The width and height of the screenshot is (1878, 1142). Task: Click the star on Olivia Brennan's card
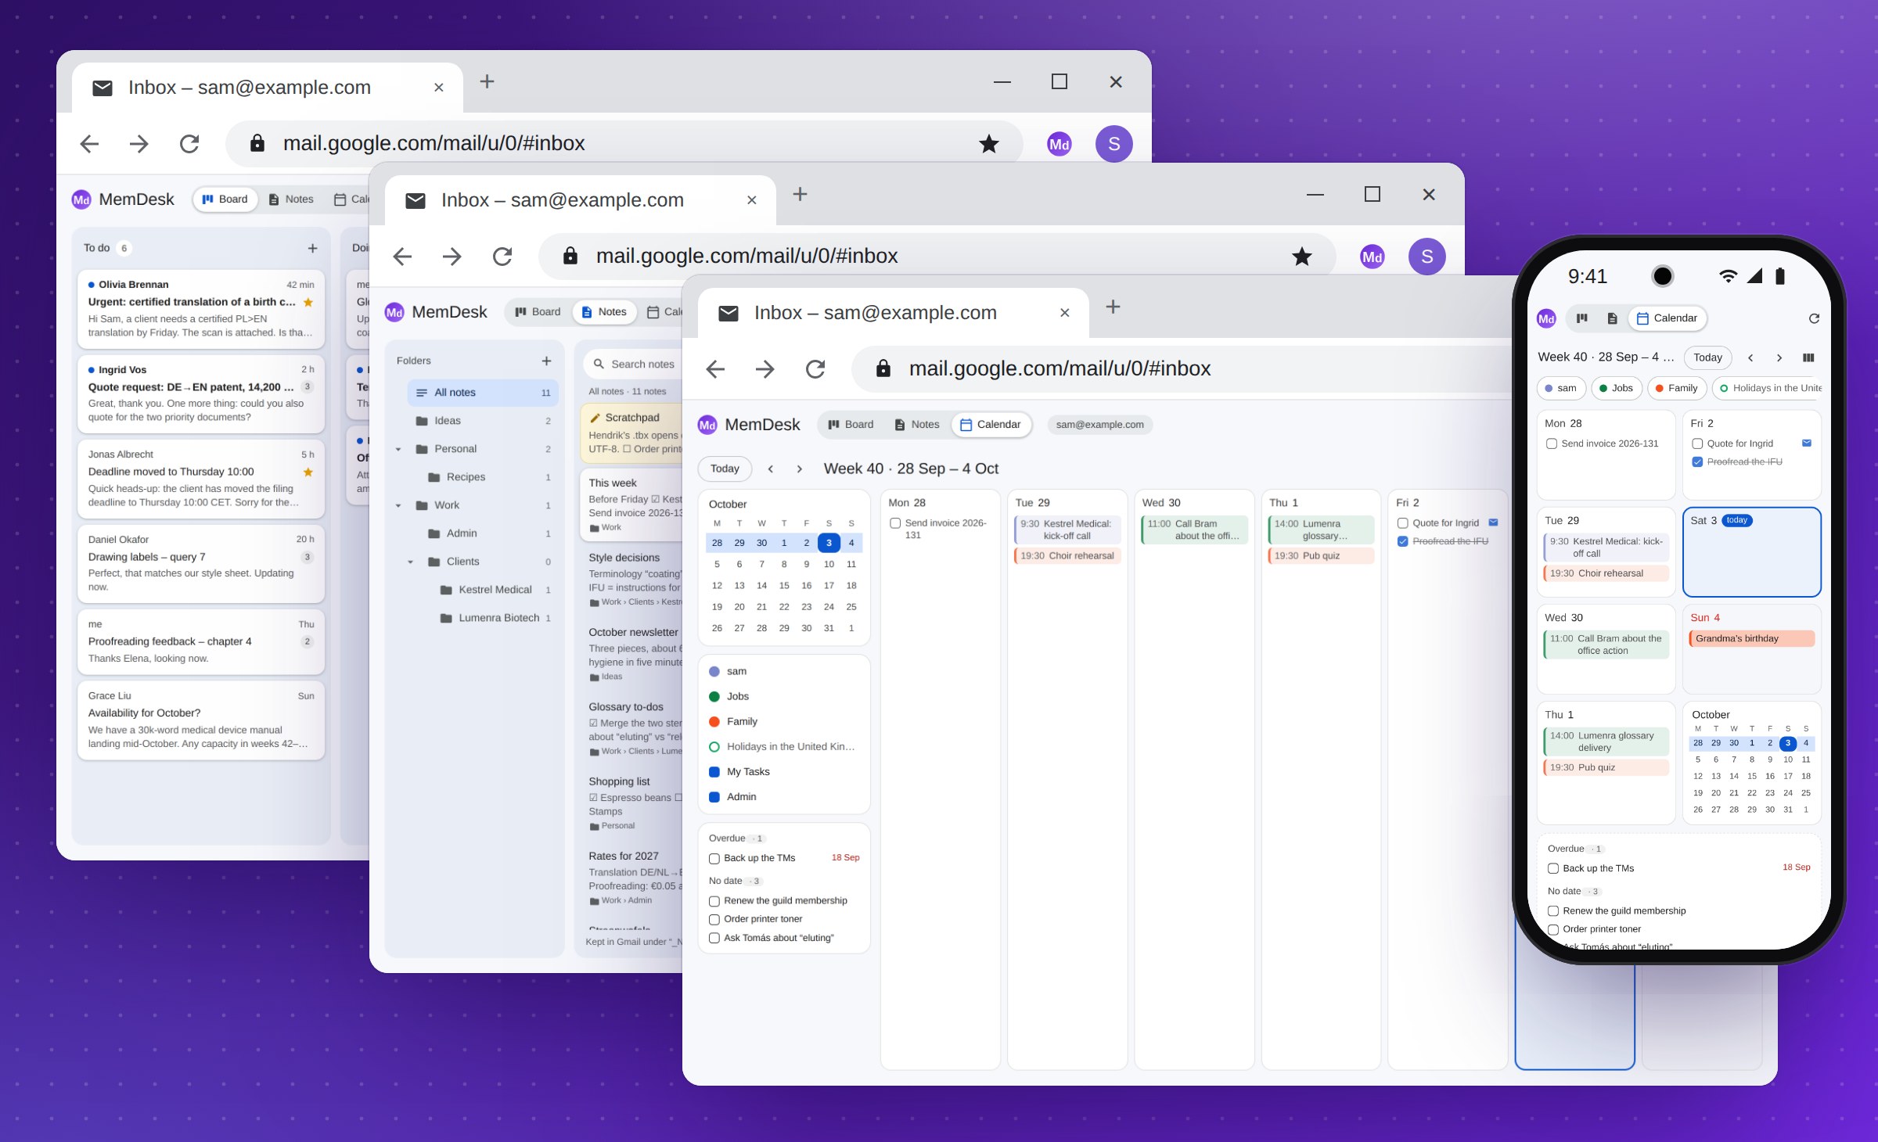(x=308, y=302)
